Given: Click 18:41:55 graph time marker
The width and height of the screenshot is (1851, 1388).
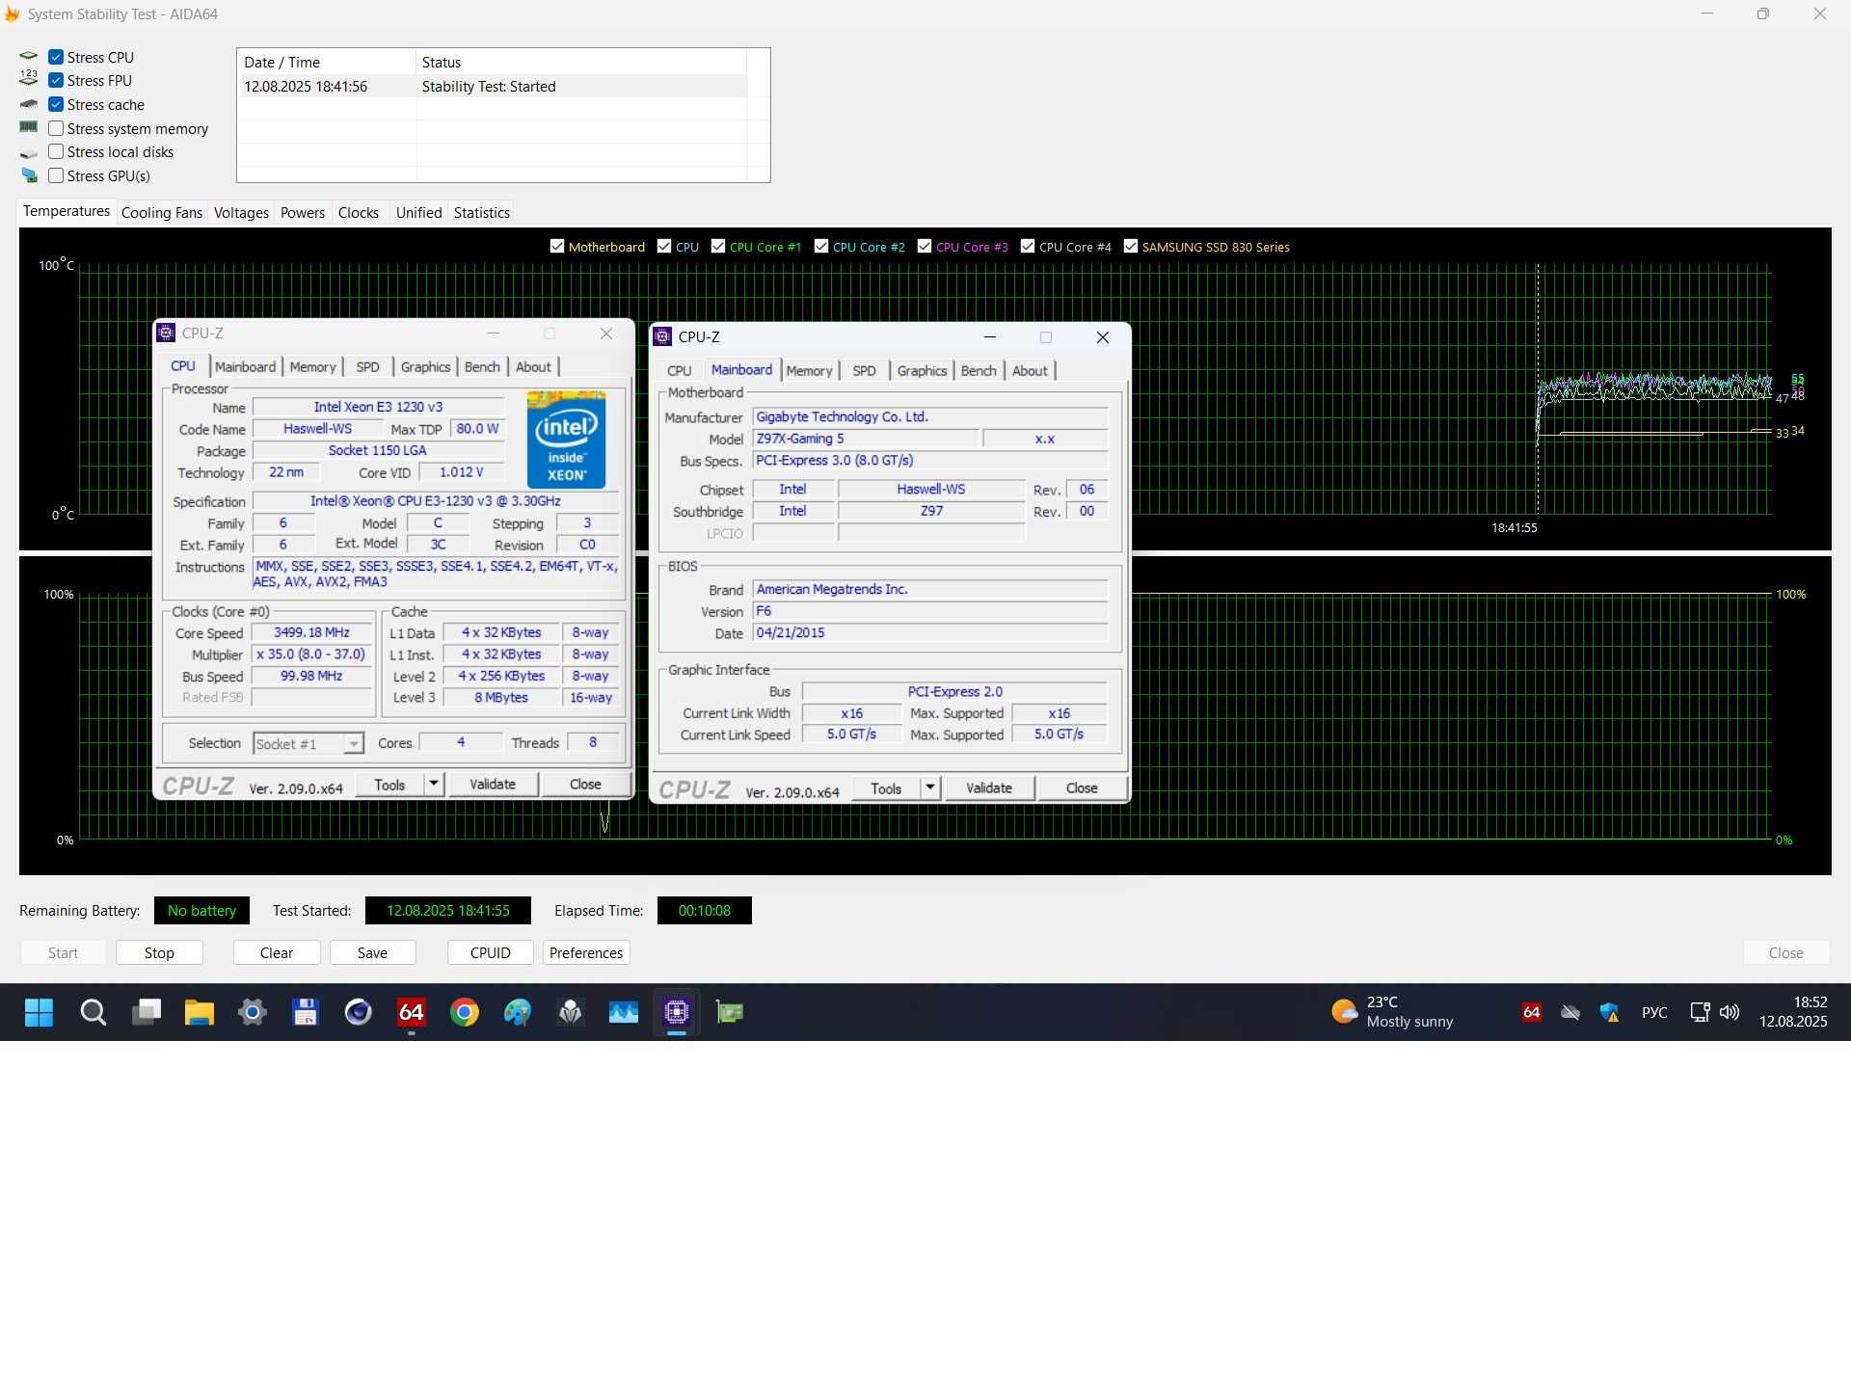Looking at the screenshot, I should click(x=1514, y=527).
